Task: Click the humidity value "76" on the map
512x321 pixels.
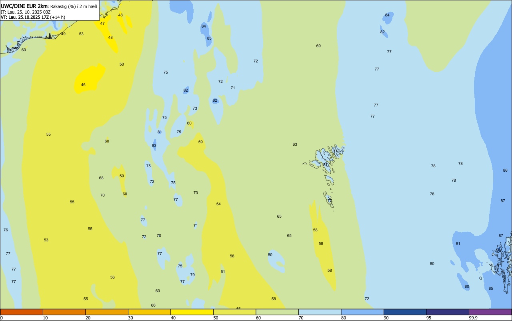Action: click(x=6, y=230)
